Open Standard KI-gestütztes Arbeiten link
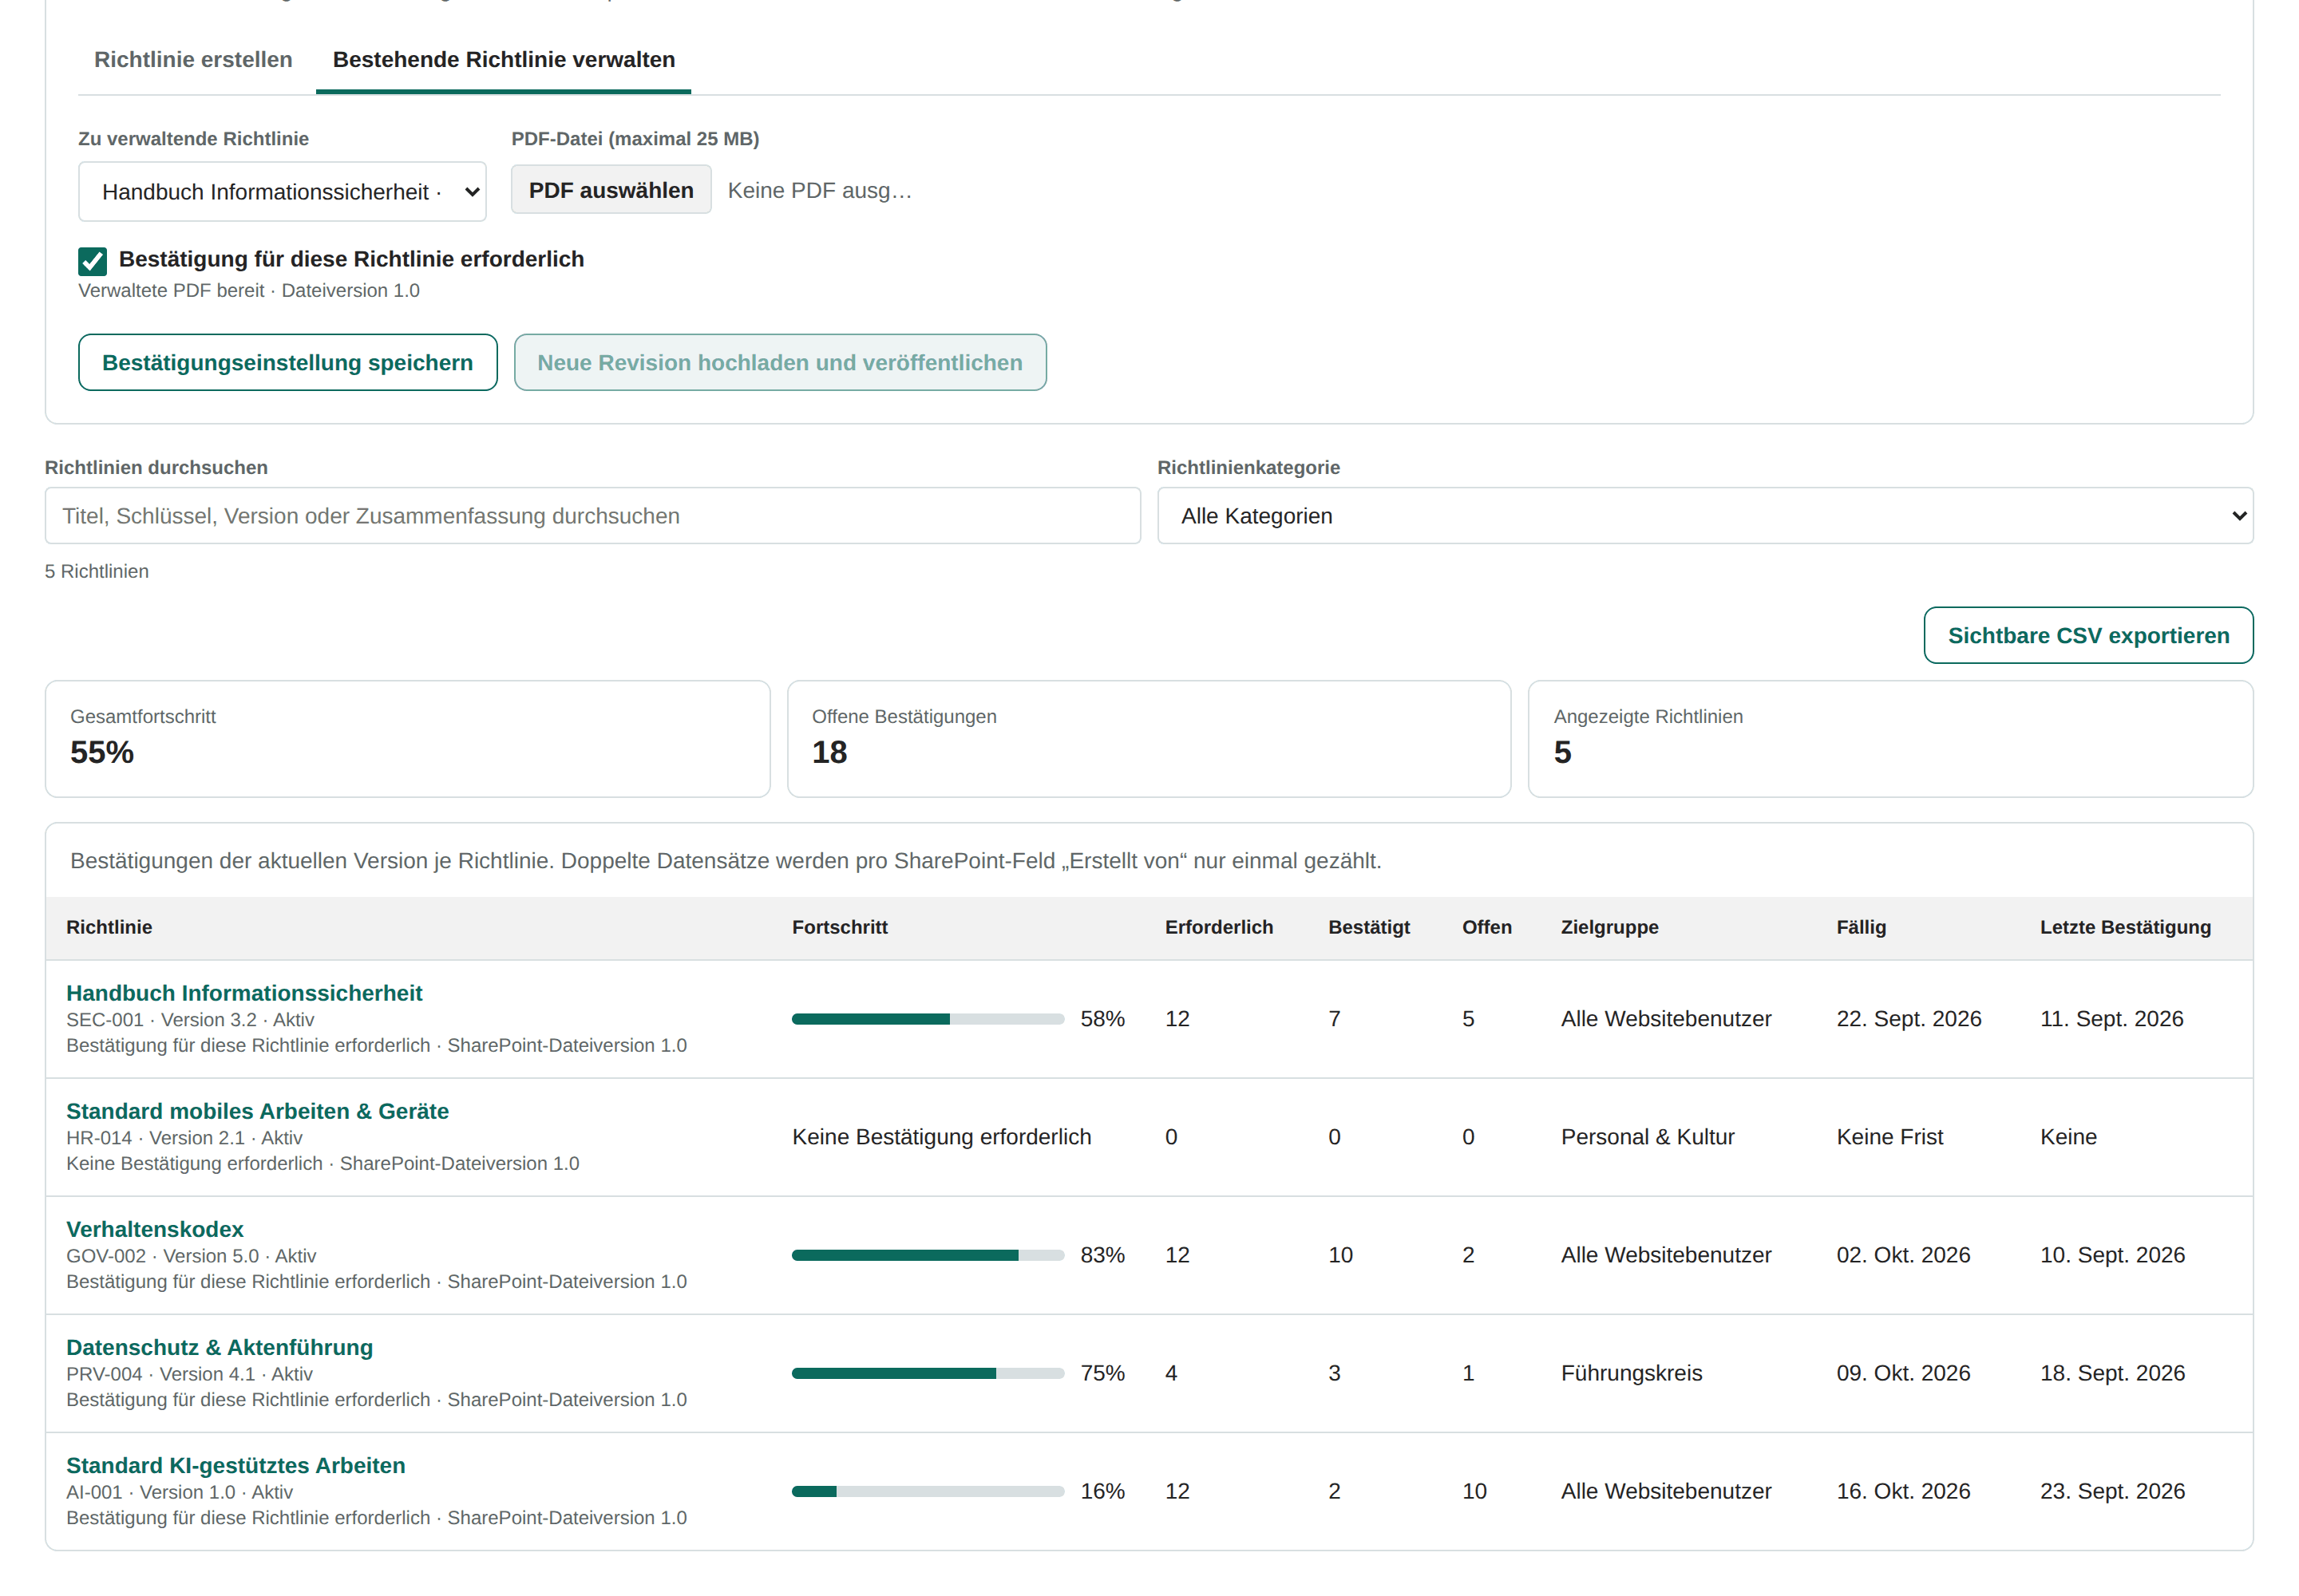Screen dimensions: 2299x1596 pos(235,1465)
